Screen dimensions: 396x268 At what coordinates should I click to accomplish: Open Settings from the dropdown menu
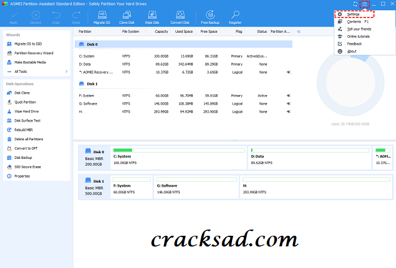(355, 14)
